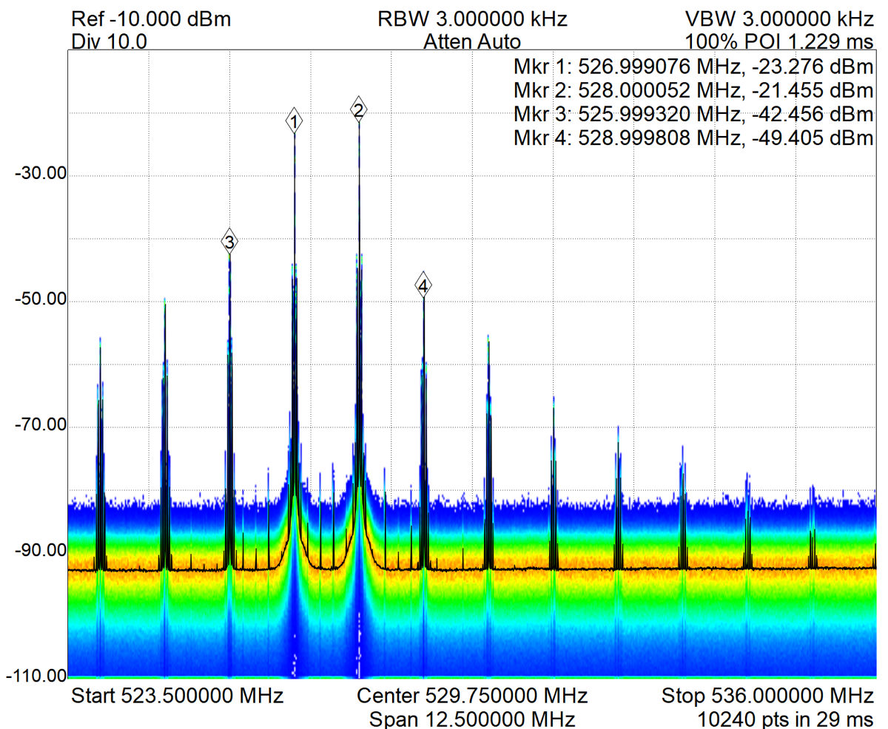Select the Atten Auto setting
Screen dimensions: 888x729
pos(471,41)
